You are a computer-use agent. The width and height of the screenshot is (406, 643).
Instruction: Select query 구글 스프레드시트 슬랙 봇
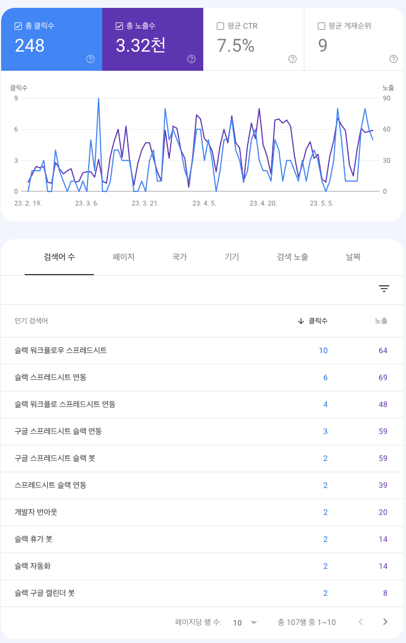coord(55,458)
